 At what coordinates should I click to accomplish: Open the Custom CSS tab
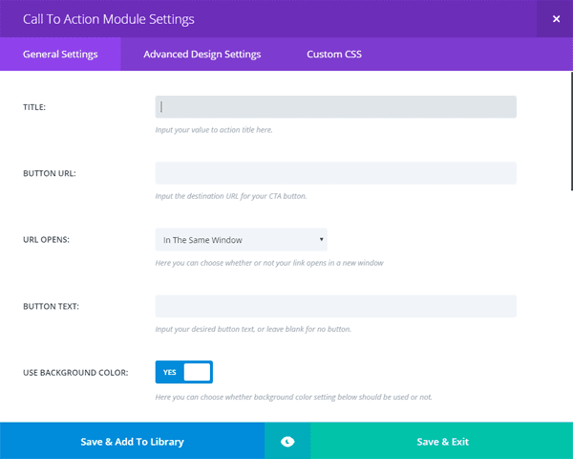pos(334,55)
